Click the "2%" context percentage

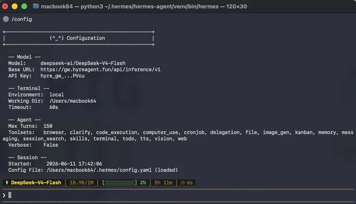143,182
